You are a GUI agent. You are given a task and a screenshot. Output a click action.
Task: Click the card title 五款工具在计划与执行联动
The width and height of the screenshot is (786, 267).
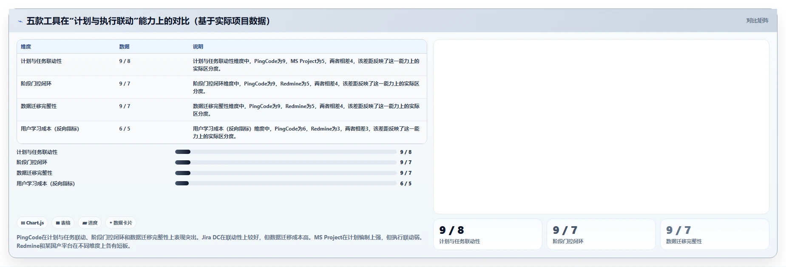(x=148, y=21)
